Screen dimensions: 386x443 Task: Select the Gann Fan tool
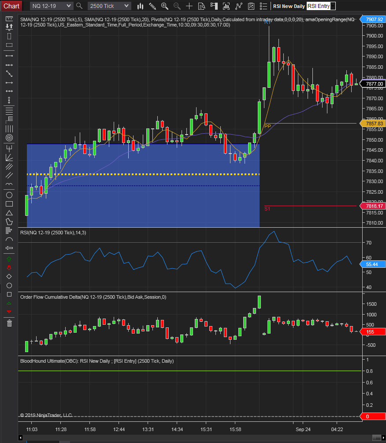pyautogui.click(x=9, y=158)
